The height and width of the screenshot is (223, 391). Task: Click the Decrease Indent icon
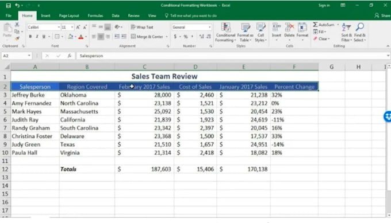[x=117, y=37]
